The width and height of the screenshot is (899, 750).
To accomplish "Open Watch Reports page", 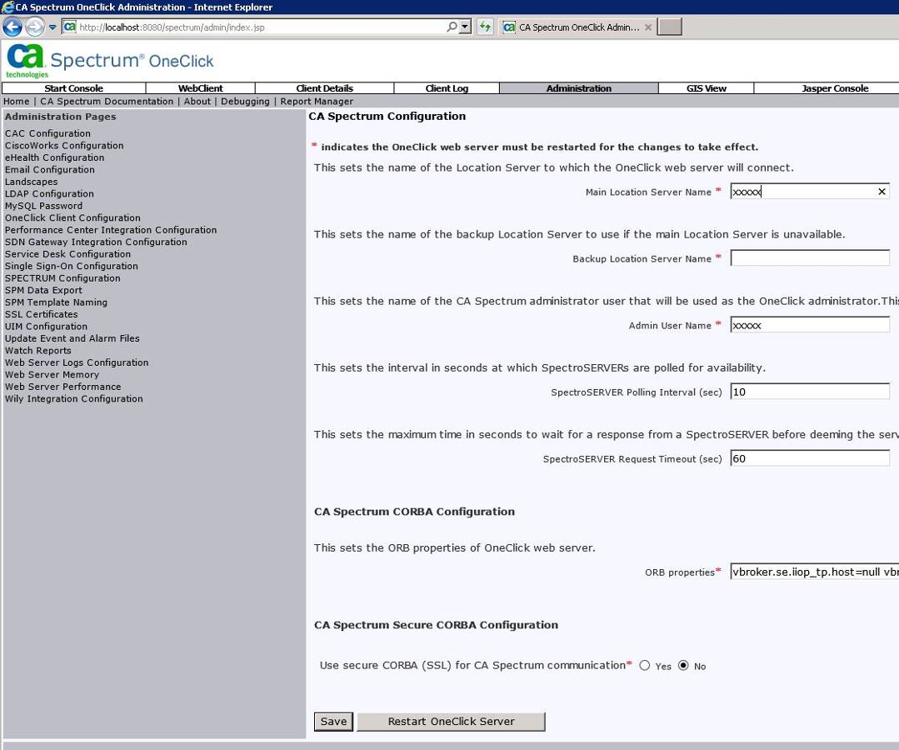I will 37,350.
